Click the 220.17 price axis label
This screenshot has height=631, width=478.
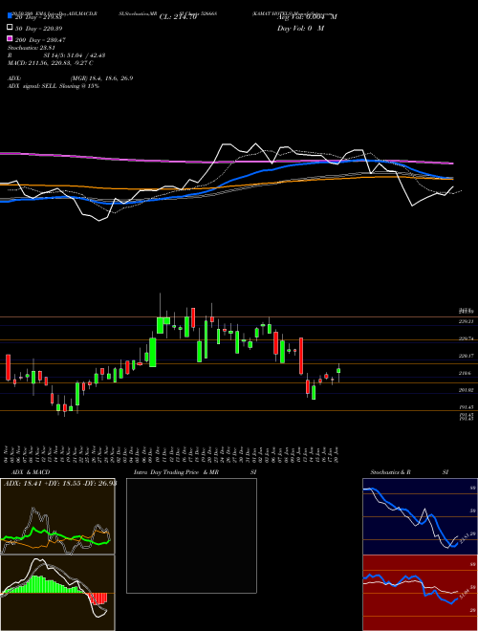coord(466,357)
